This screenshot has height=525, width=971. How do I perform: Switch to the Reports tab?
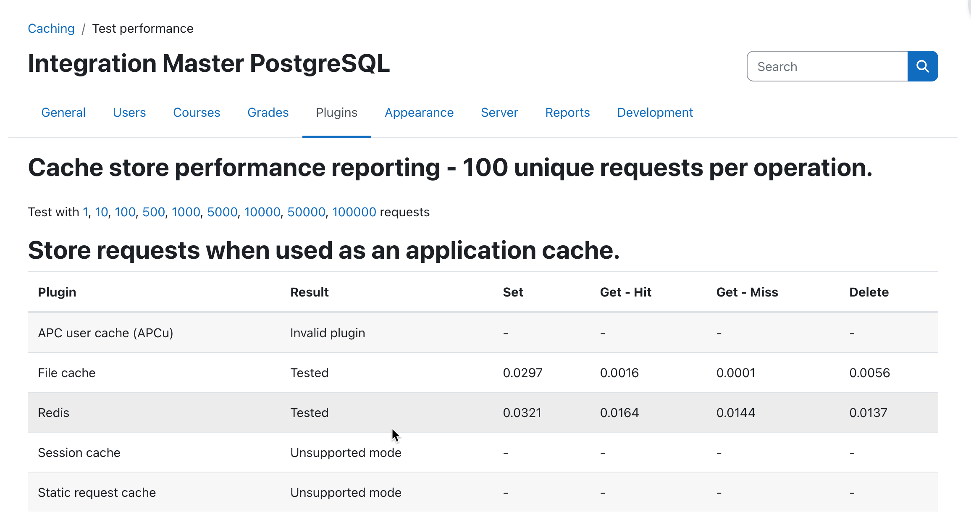click(567, 113)
